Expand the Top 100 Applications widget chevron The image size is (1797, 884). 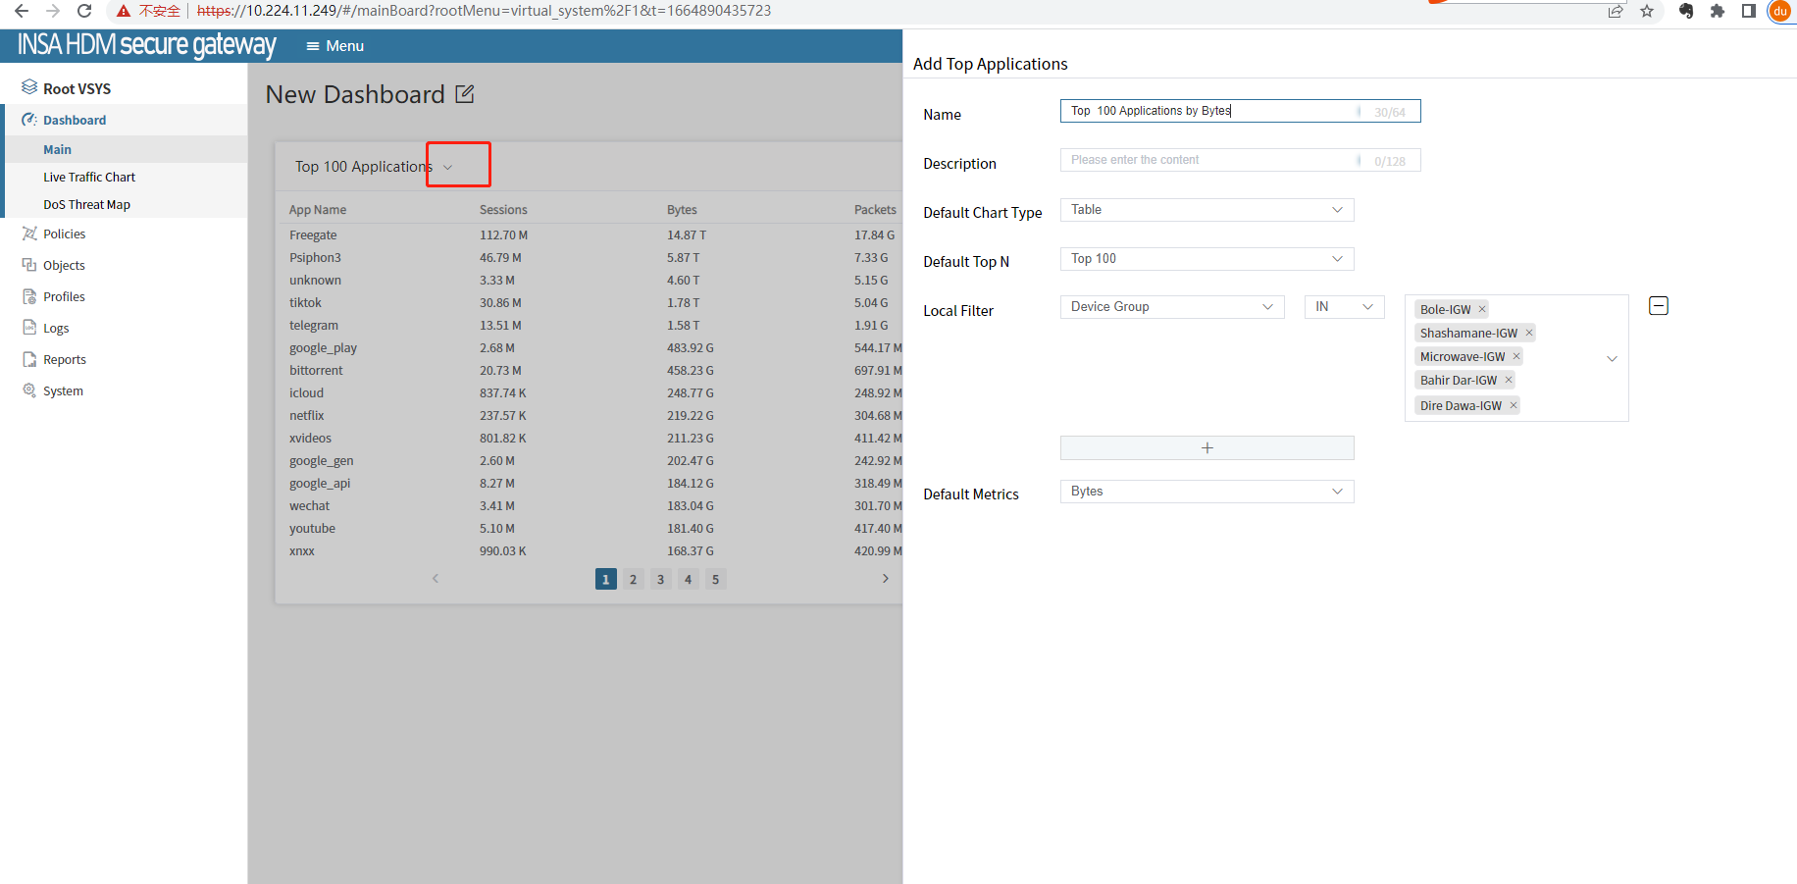448,167
